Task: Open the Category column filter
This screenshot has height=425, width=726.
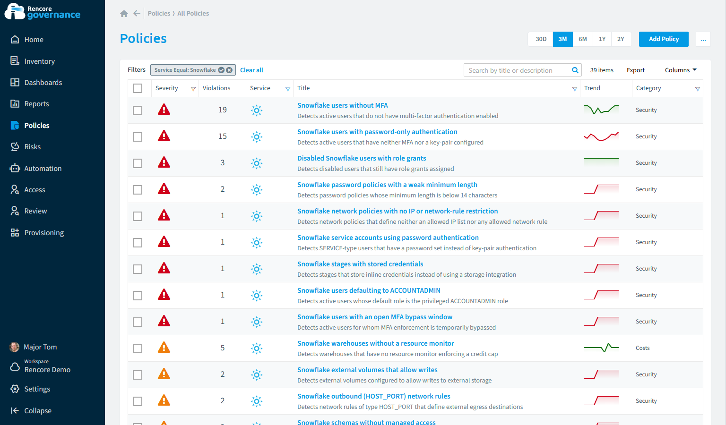Action: click(x=698, y=89)
